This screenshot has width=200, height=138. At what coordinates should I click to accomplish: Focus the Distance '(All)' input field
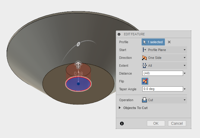163,73
